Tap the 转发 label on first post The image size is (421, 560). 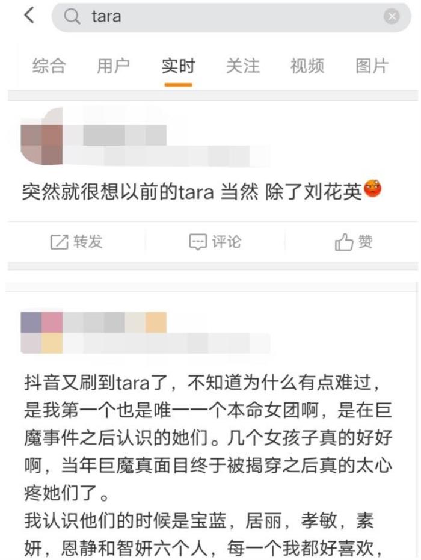coord(88,242)
